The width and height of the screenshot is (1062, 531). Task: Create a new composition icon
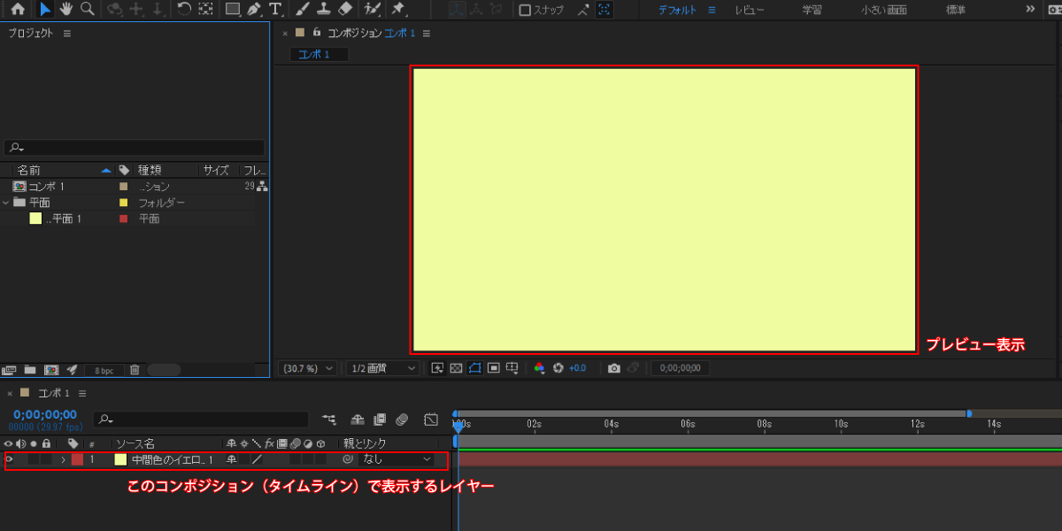coord(51,369)
